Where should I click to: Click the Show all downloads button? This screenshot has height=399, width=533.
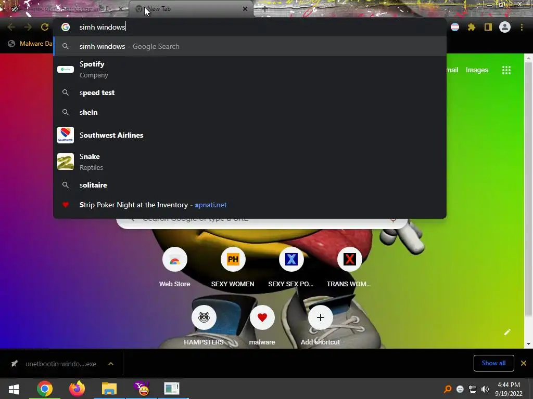click(x=493, y=363)
